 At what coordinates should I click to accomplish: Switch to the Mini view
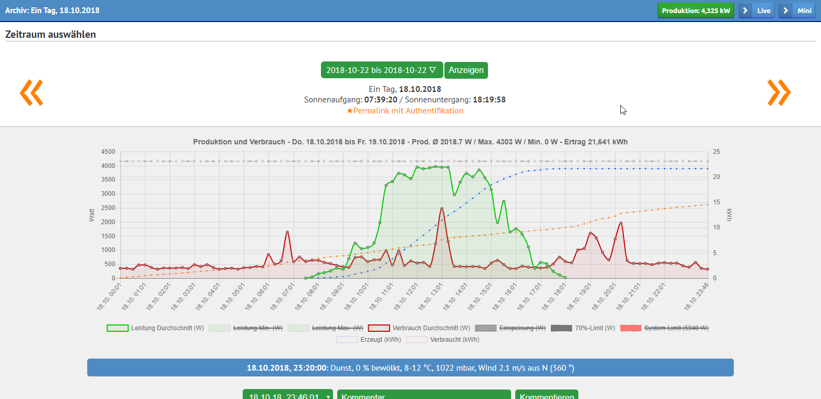click(x=797, y=10)
